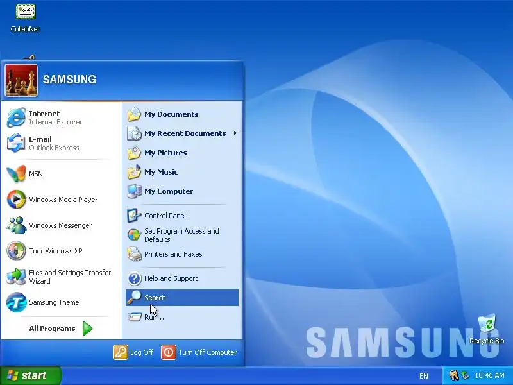Click the My Recent Documents label
The width and height of the screenshot is (513, 385).
click(x=185, y=133)
